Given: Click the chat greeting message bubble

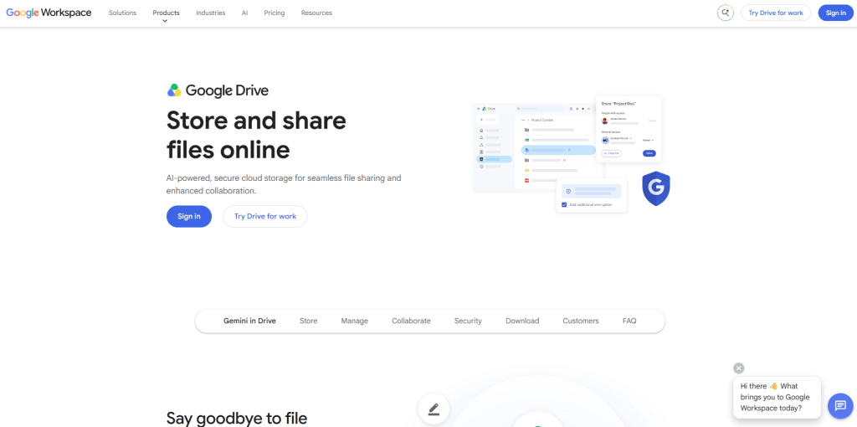Looking at the screenshot, I should click(x=777, y=397).
